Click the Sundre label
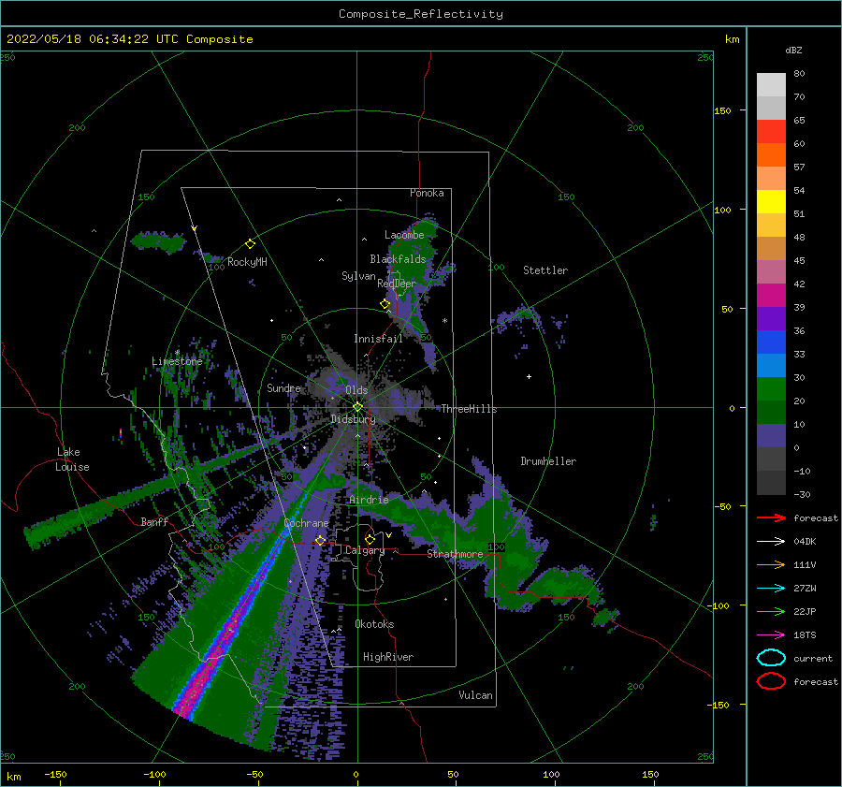The height and width of the screenshot is (787, 842). [x=283, y=387]
